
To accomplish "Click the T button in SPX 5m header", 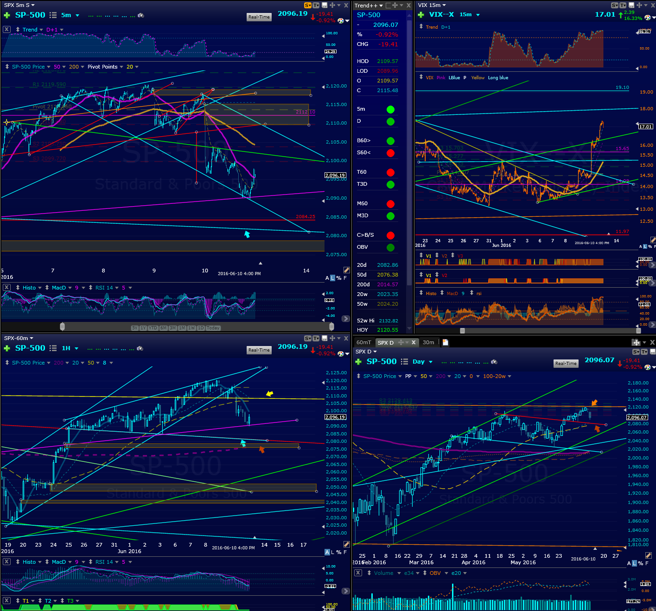I will [316, 5].
